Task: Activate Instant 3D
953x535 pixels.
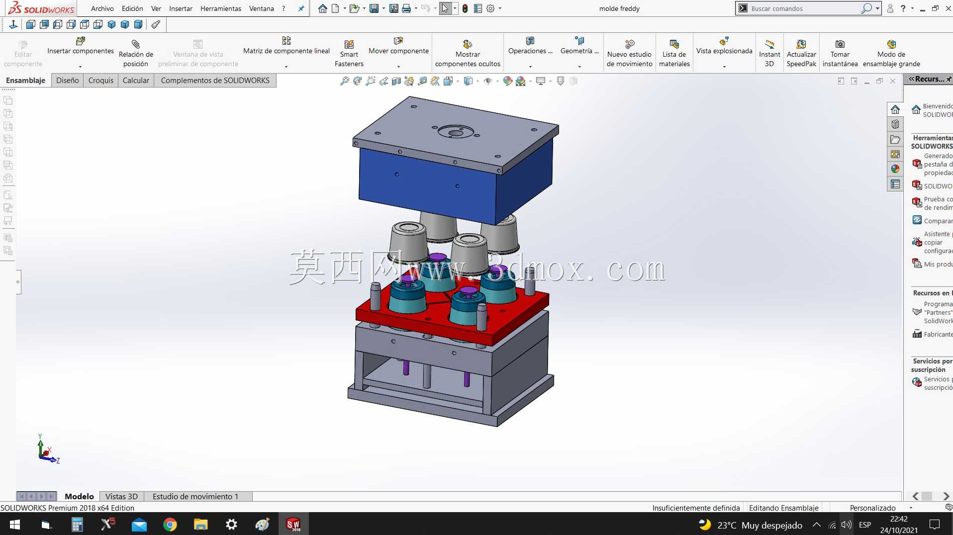Action: 769,53
